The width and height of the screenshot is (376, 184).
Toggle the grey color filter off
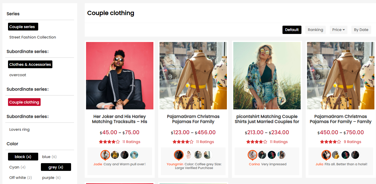56,167
